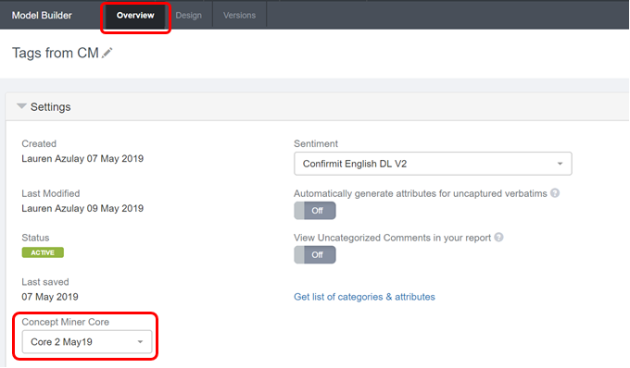Viewport: 630px width, 368px height.
Task: Click the Model Builder title
Action: [x=42, y=15]
